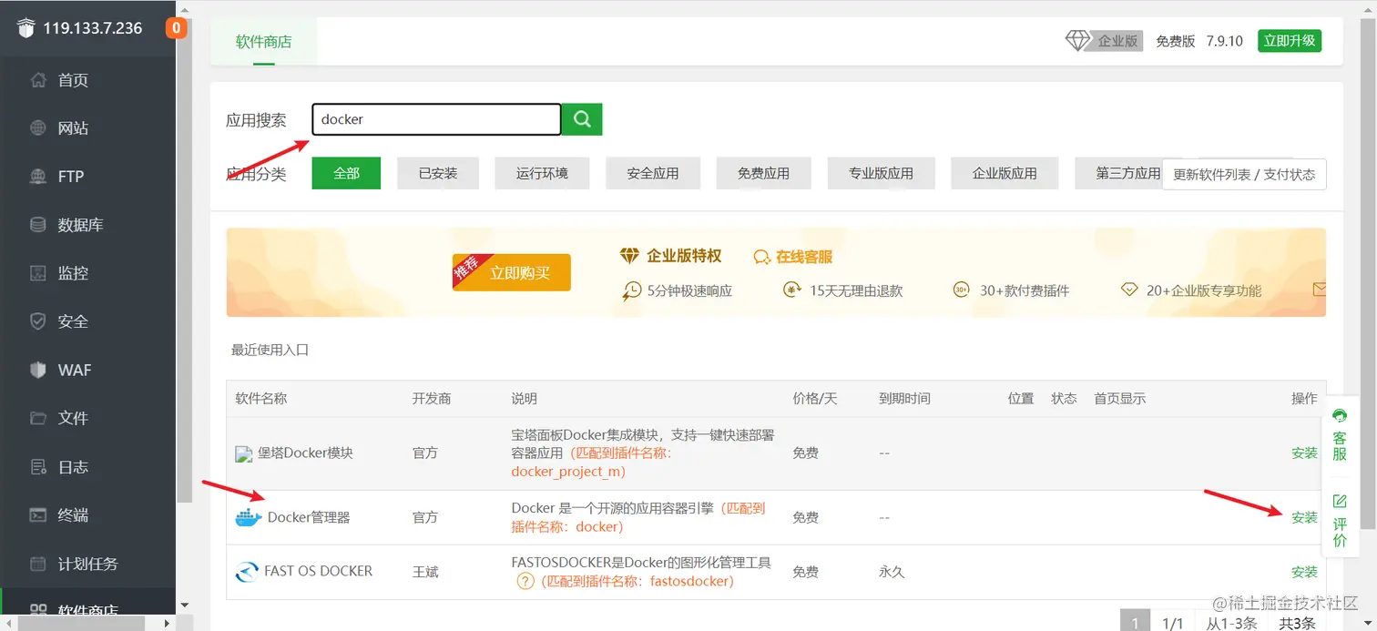
Task: Install 堡塔Docker模块 via 安装 link
Action: tap(1304, 453)
